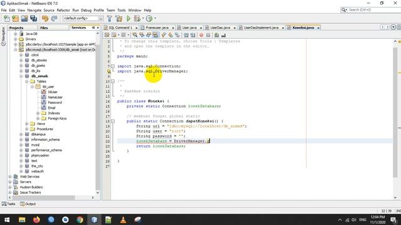The height and width of the screenshot is (225, 401).
Task: Open Firefox from the Windows taskbar
Action: tap(36, 219)
